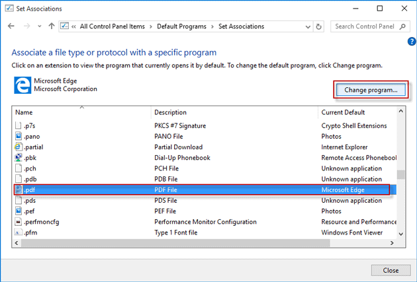
Task: Go up one level with up arrow
Action: click(52, 26)
